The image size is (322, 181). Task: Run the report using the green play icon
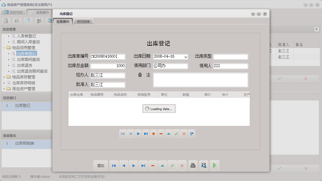pyautogui.click(x=214, y=165)
